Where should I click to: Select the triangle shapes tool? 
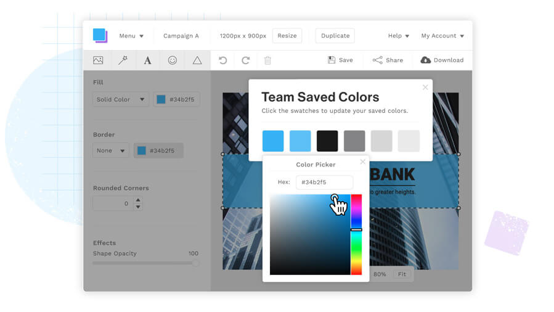[x=197, y=60]
